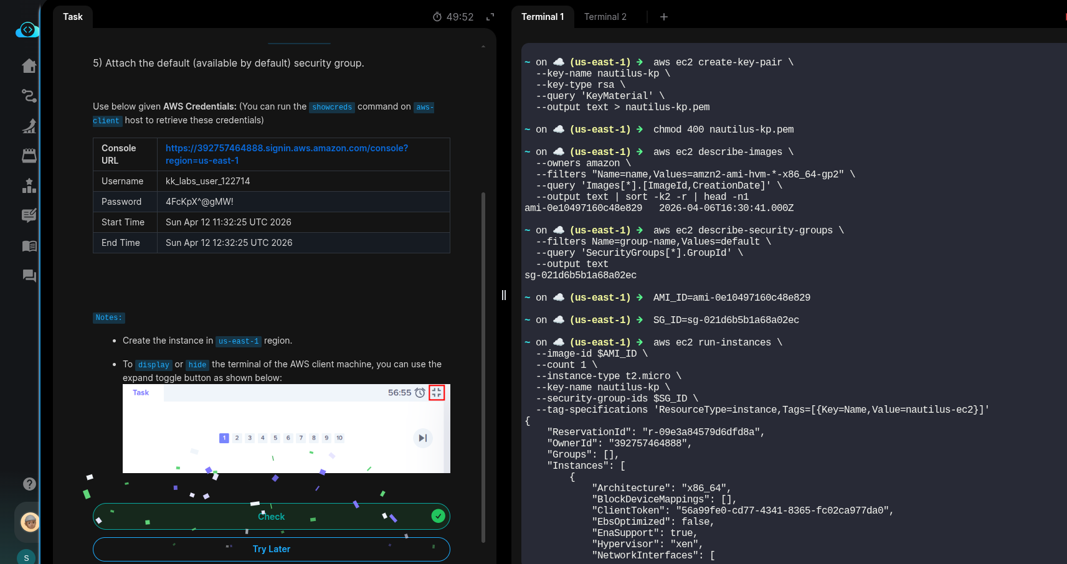Screen dimensions: 1067x564
Task: Click the task panel vertical scrollbar
Action: click(483, 367)
